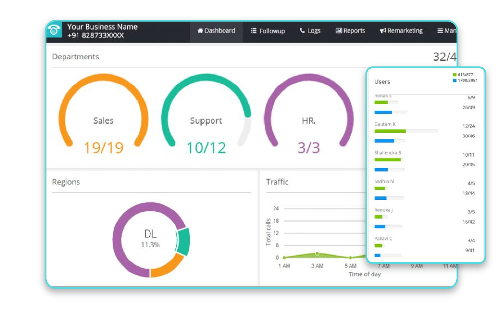Click the green dot on the Traffic line
This screenshot has width=503, height=309.
point(317,253)
